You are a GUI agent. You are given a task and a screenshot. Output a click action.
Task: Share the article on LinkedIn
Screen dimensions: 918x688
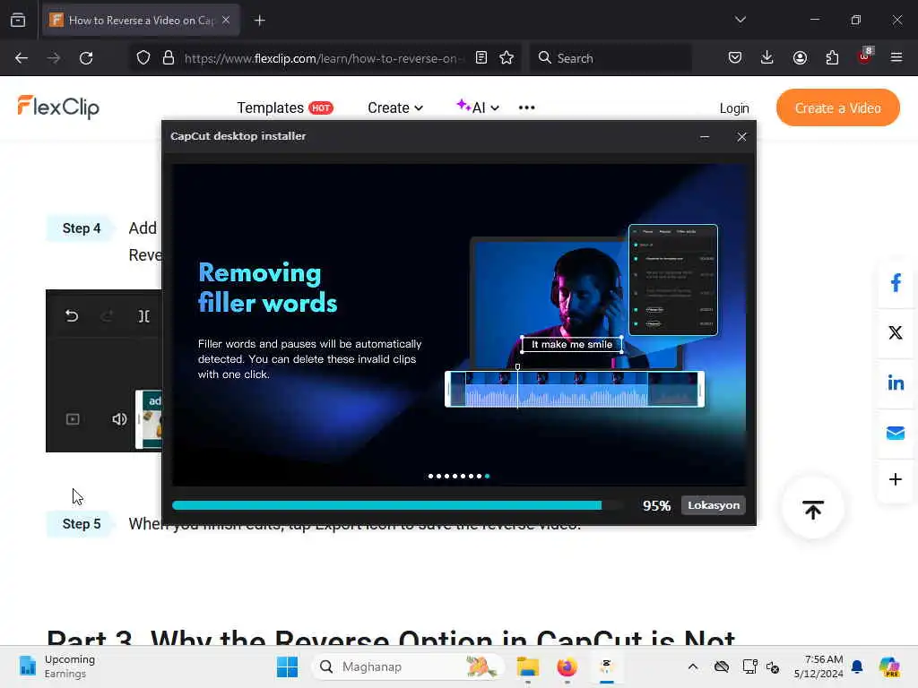click(896, 383)
